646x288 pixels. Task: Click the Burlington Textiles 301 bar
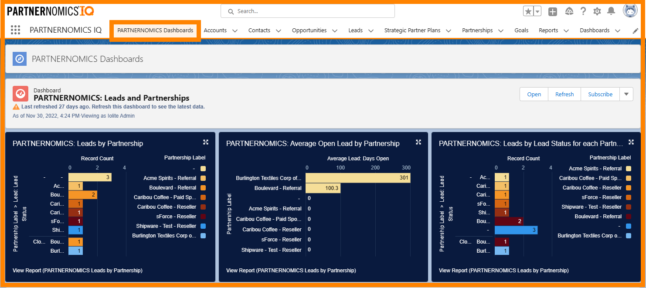(x=358, y=178)
